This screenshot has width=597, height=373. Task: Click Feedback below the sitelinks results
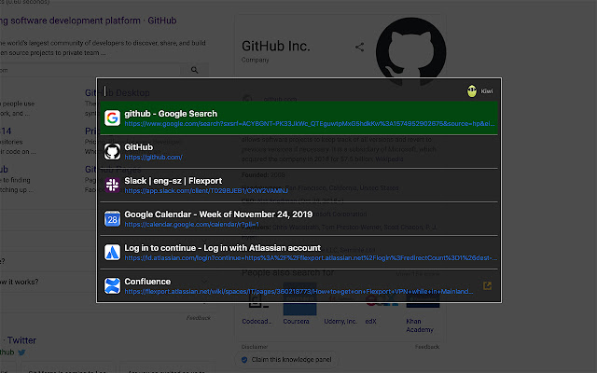point(199,318)
